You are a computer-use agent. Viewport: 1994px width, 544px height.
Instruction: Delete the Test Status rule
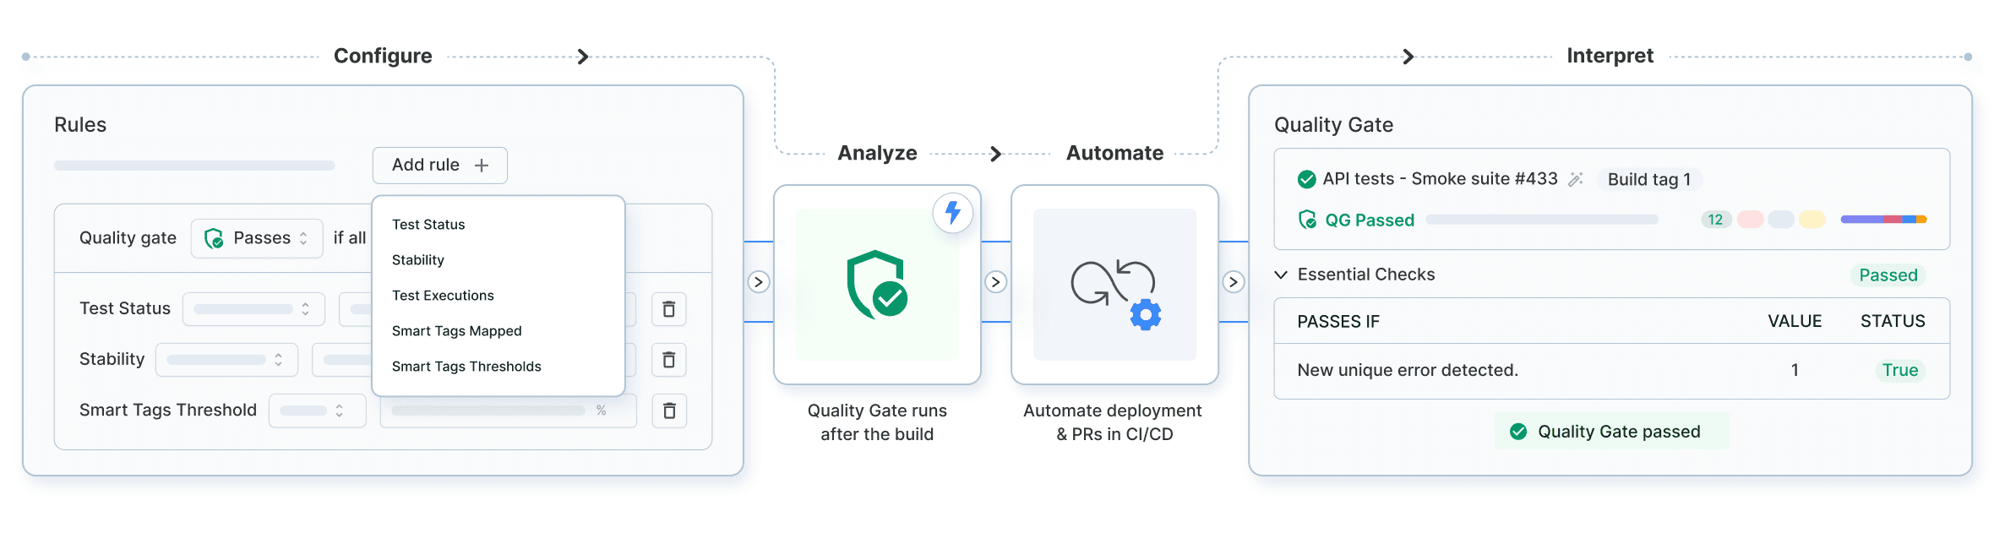[669, 309]
